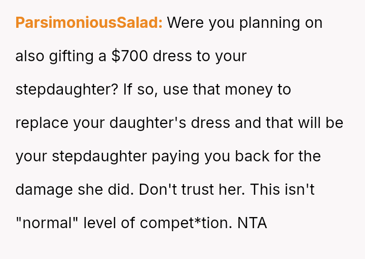Open the ParsimoniousSalad user profile link

(89, 23)
